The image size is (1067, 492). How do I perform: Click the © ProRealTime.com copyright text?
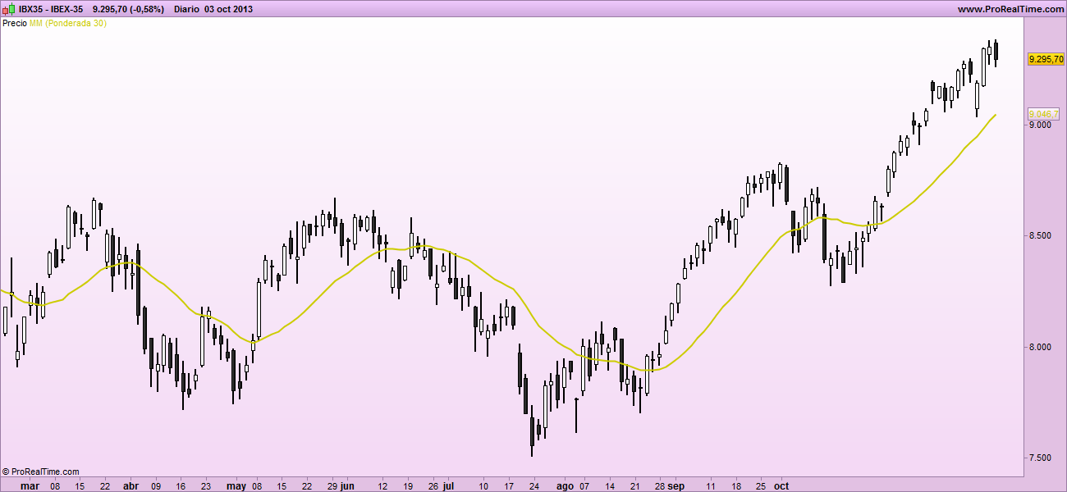point(41,471)
